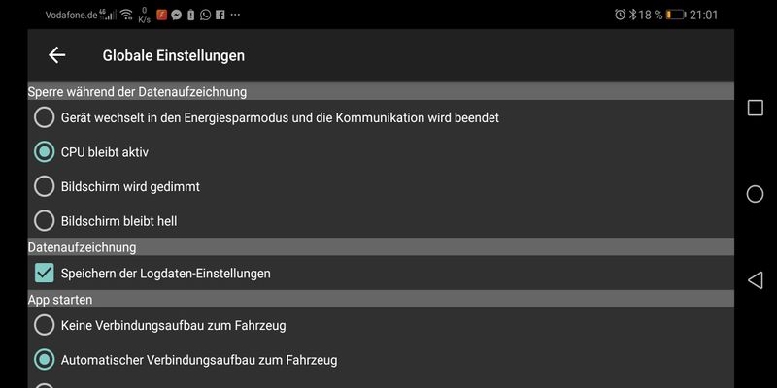Tap the WhatsApp notification icon

point(205,15)
